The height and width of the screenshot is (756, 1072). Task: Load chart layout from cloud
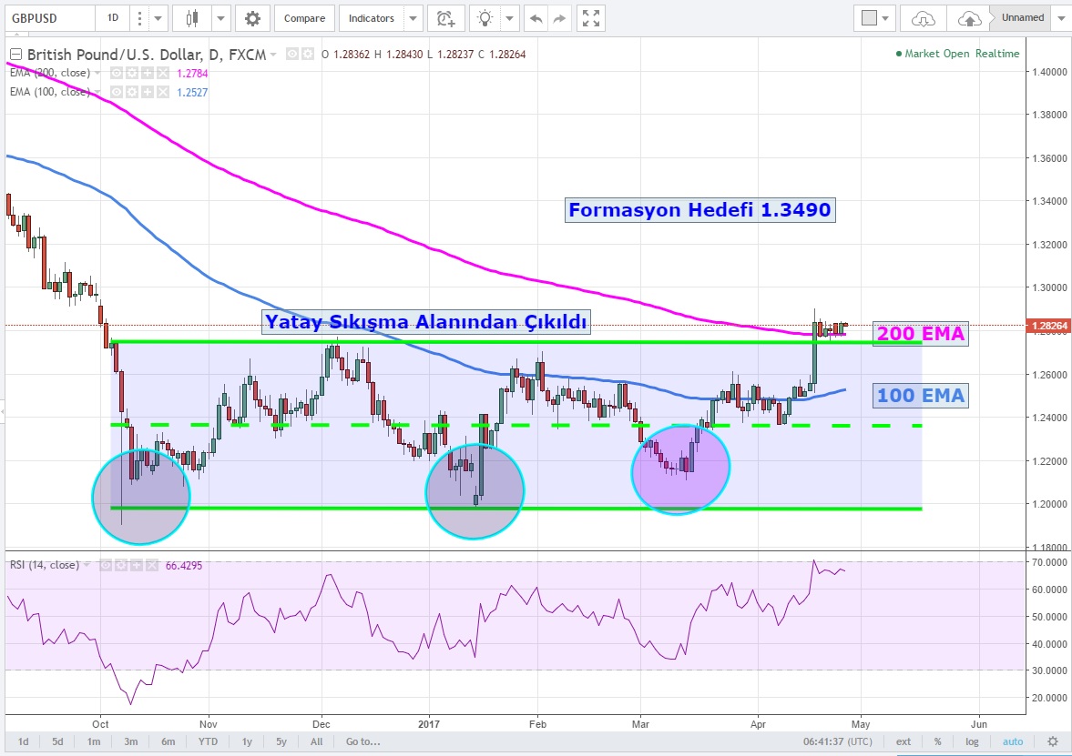(x=923, y=18)
